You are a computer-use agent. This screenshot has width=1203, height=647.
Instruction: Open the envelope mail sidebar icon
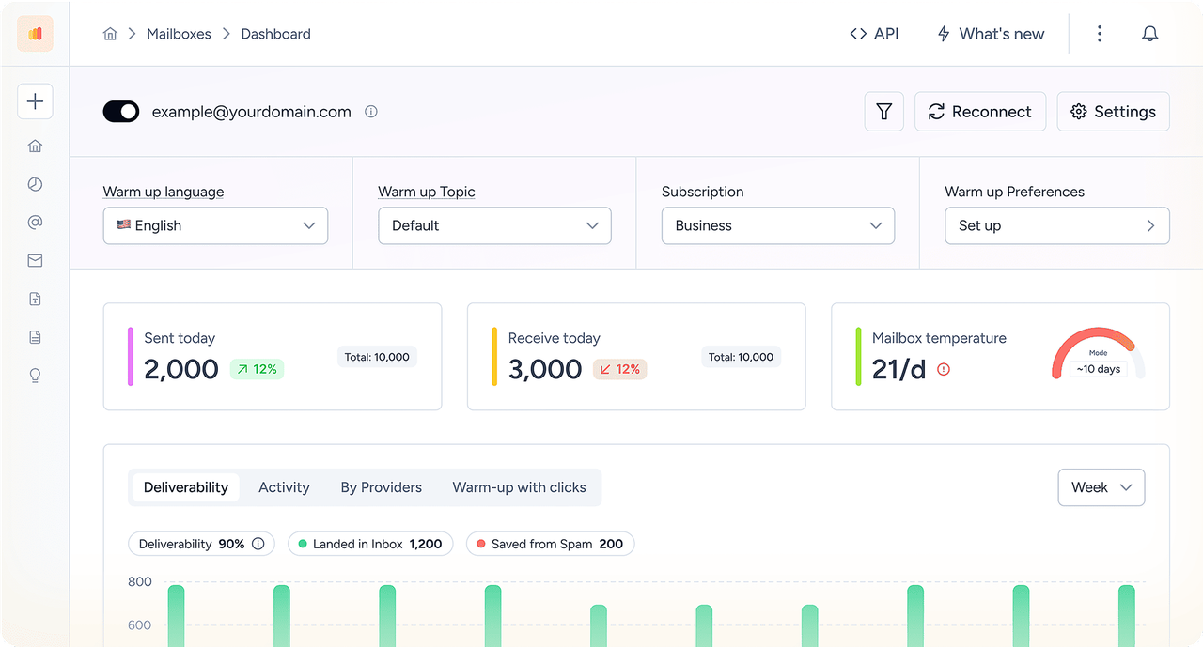coord(35,261)
